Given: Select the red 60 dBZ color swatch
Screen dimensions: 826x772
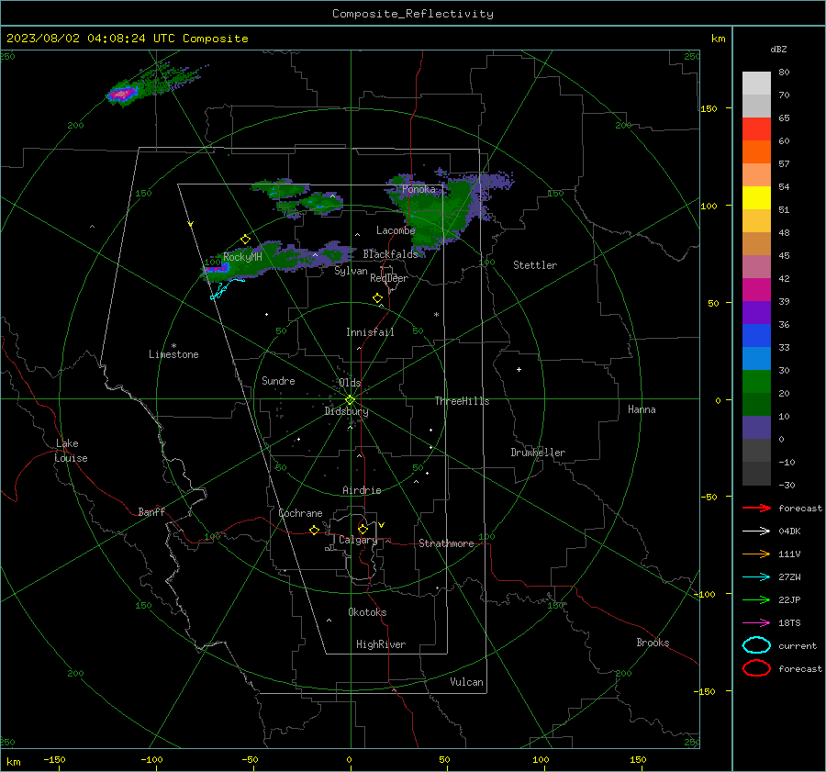Looking at the screenshot, I should click(x=756, y=129).
